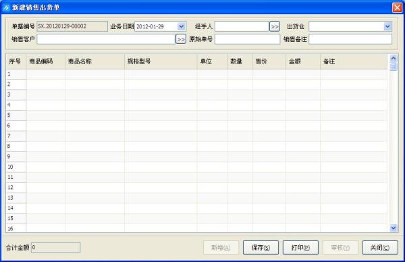Click the 规格型号 column header

(x=161, y=61)
